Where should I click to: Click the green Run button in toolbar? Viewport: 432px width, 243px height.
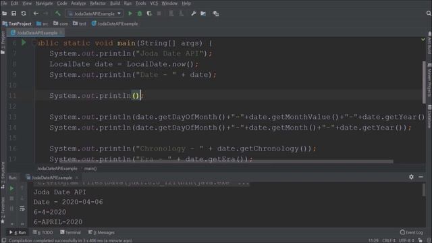point(130,13)
